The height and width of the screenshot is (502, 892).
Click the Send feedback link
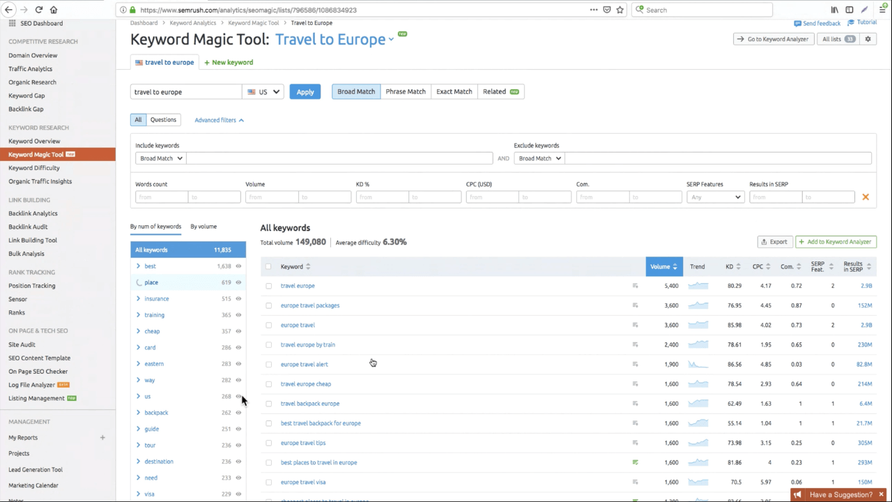817,23
